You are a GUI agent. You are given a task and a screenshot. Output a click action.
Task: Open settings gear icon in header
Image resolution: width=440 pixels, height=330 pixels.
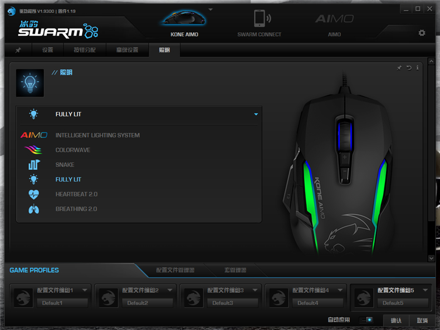(422, 33)
